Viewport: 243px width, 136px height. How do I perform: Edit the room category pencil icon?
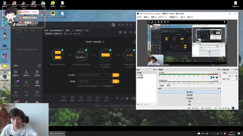click(x=61, y=34)
